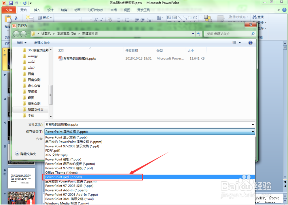Click 计算机 in the address breadcrumb

coord(46,34)
